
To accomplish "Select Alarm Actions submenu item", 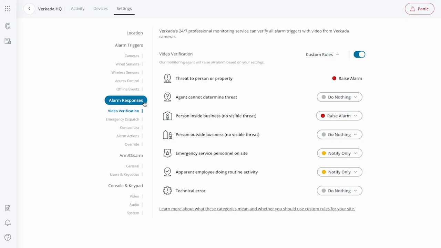I will click(x=128, y=136).
